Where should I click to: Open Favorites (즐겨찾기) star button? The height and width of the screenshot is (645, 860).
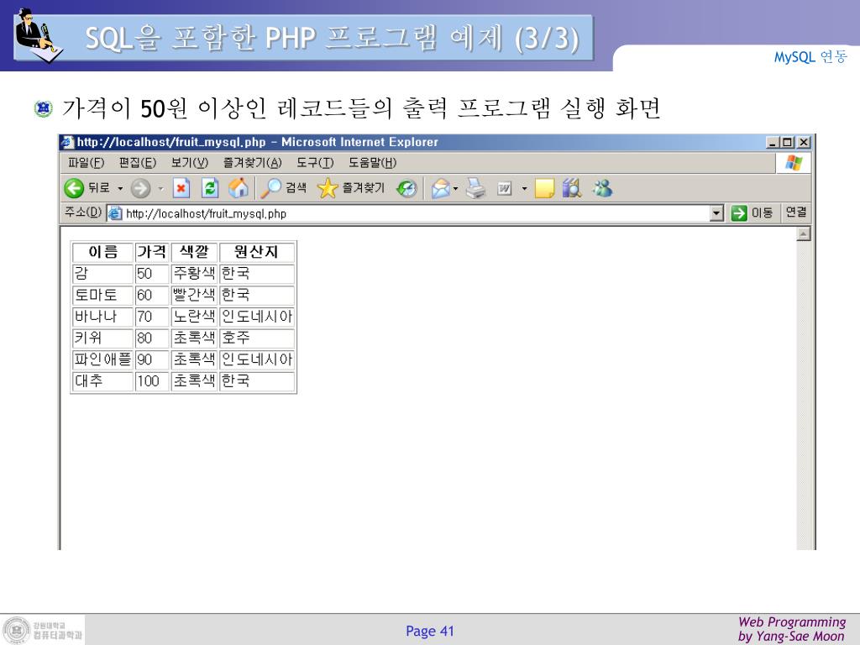click(x=351, y=188)
